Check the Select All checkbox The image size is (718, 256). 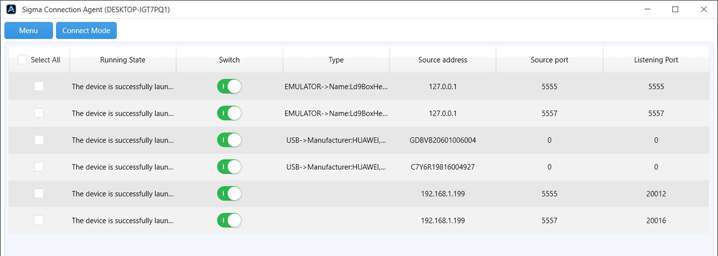point(22,60)
